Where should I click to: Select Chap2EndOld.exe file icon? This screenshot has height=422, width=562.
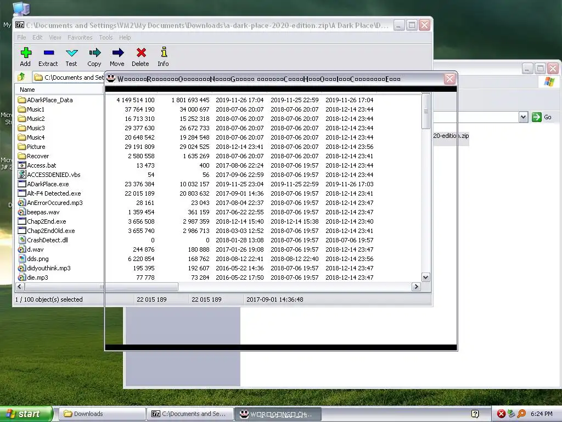(22, 230)
